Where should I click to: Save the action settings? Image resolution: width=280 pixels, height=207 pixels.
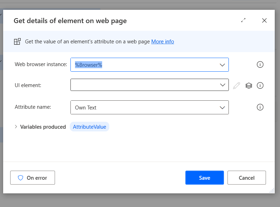click(x=204, y=178)
